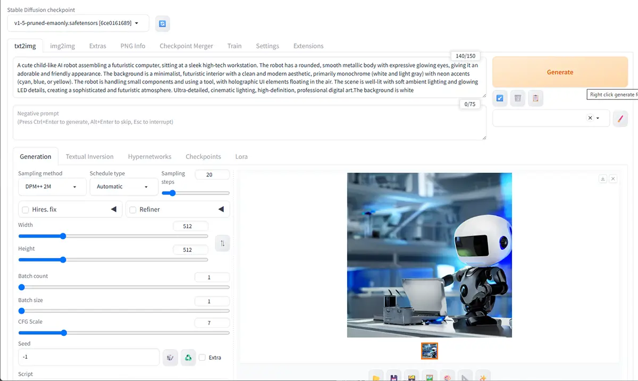This screenshot has height=381, width=638.
Task: Open the Lora tab
Action: coord(241,156)
